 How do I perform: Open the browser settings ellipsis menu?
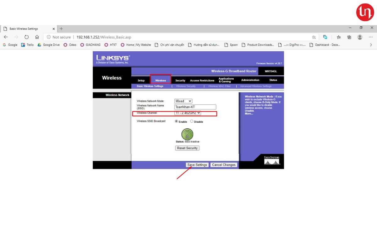[370, 37]
